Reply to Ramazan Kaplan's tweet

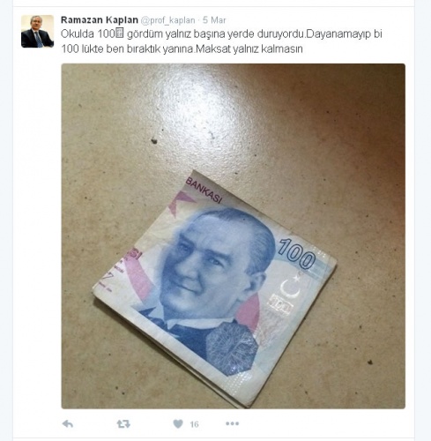click(x=68, y=423)
